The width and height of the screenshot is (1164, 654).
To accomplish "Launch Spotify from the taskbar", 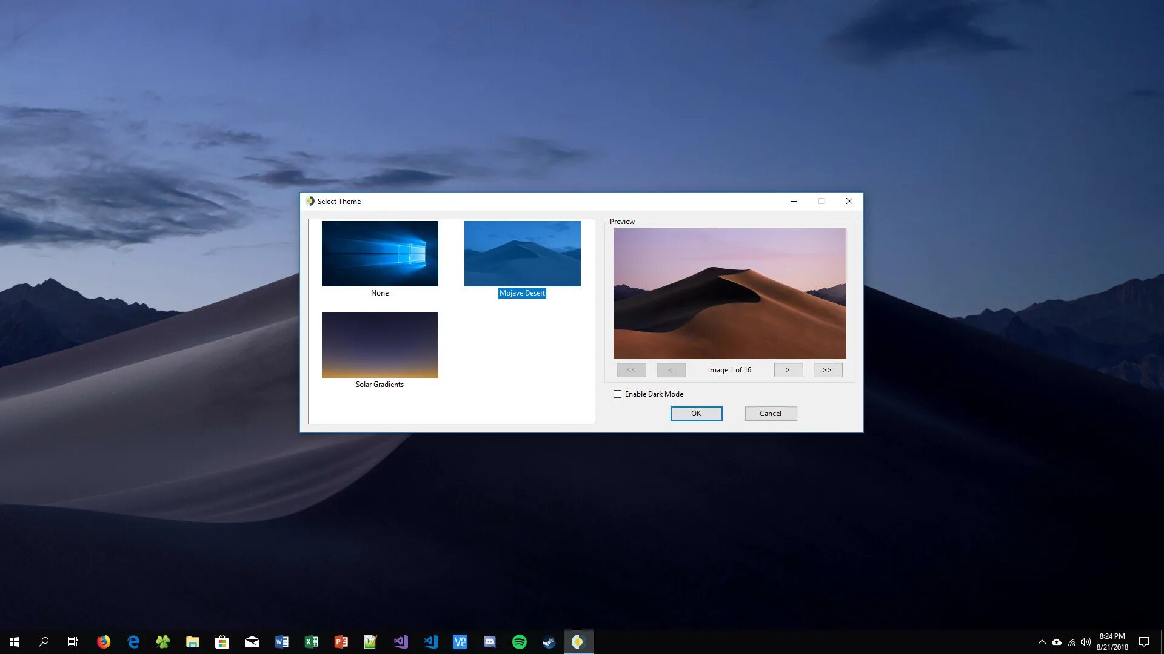I will 520,642.
